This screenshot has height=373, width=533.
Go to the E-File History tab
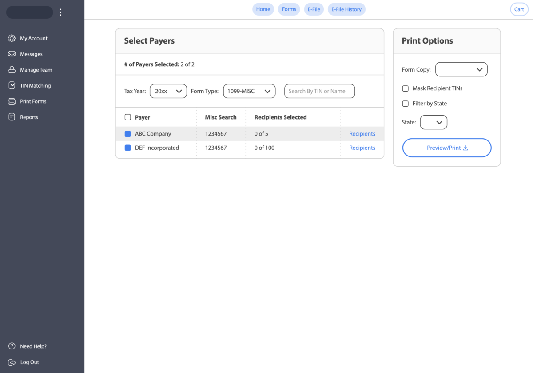click(x=346, y=9)
